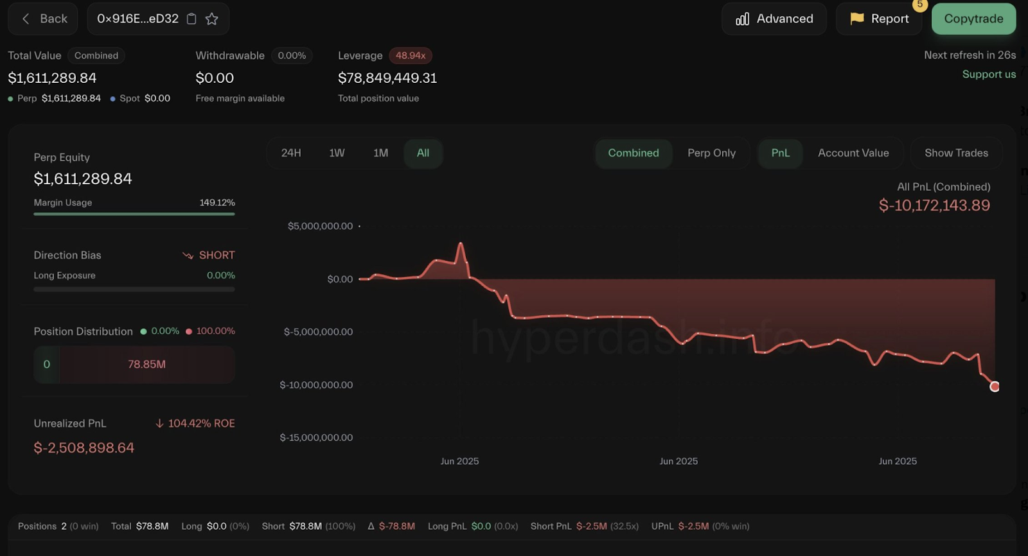The height and width of the screenshot is (556, 1028).
Task: Click the $78,849,449.31 total position value
Action: pos(387,78)
